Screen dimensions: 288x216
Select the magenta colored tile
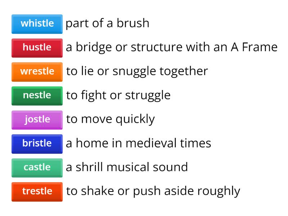point(37,119)
